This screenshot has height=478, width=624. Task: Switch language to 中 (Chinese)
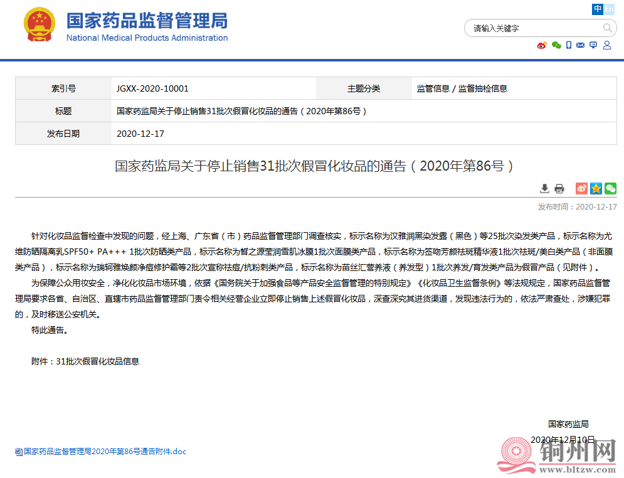(x=597, y=9)
